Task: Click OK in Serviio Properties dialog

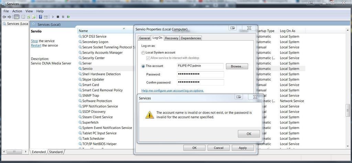Action: pos(195,148)
